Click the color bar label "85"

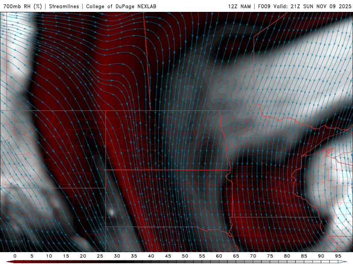click(304, 256)
